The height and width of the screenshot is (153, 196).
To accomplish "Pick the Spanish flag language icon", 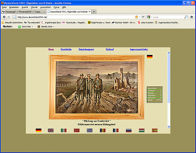I will coord(155,130).
